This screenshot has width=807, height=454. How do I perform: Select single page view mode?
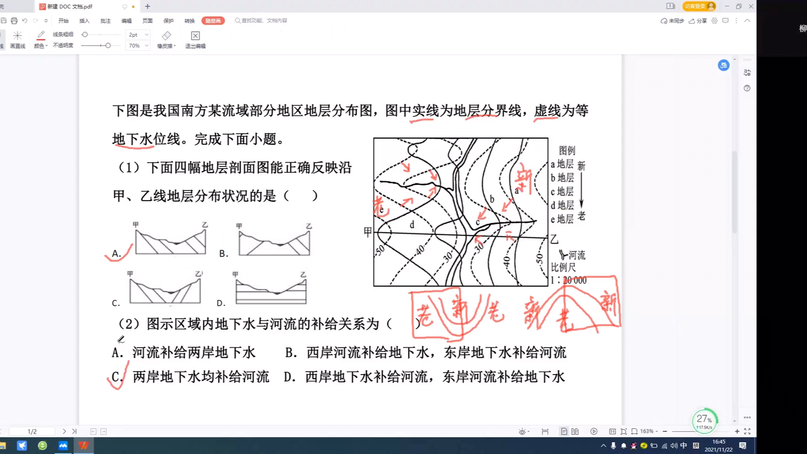point(564,431)
